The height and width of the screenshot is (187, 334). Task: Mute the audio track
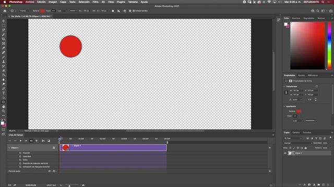50,171
